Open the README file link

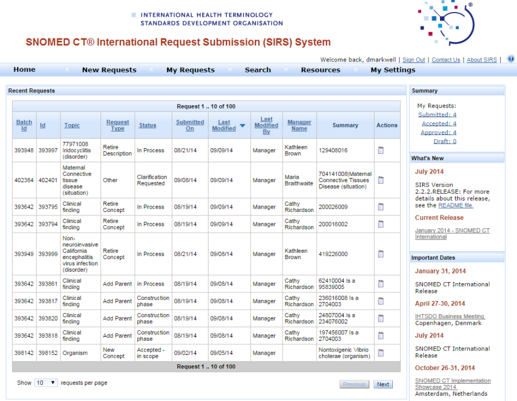456,206
